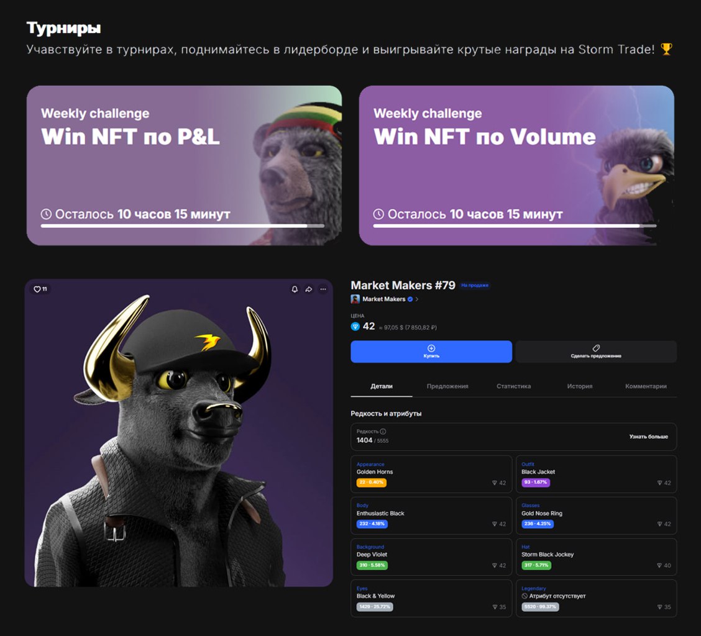Open the three-dots more options menu
Screen dimensions: 701x636
pos(323,289)
